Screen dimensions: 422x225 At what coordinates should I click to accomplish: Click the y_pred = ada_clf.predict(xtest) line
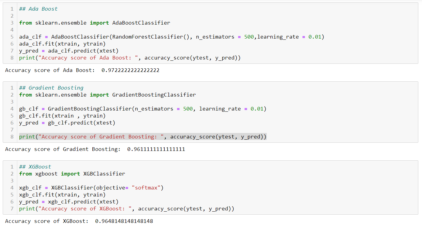pyautogui.click(x=69, y=51)
